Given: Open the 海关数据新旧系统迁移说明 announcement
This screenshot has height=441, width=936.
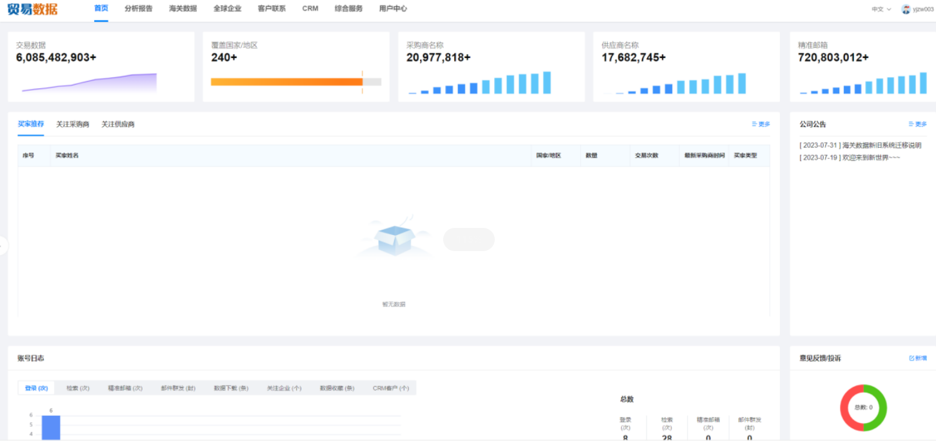Looking at the screenshot, I should point(860,145).
